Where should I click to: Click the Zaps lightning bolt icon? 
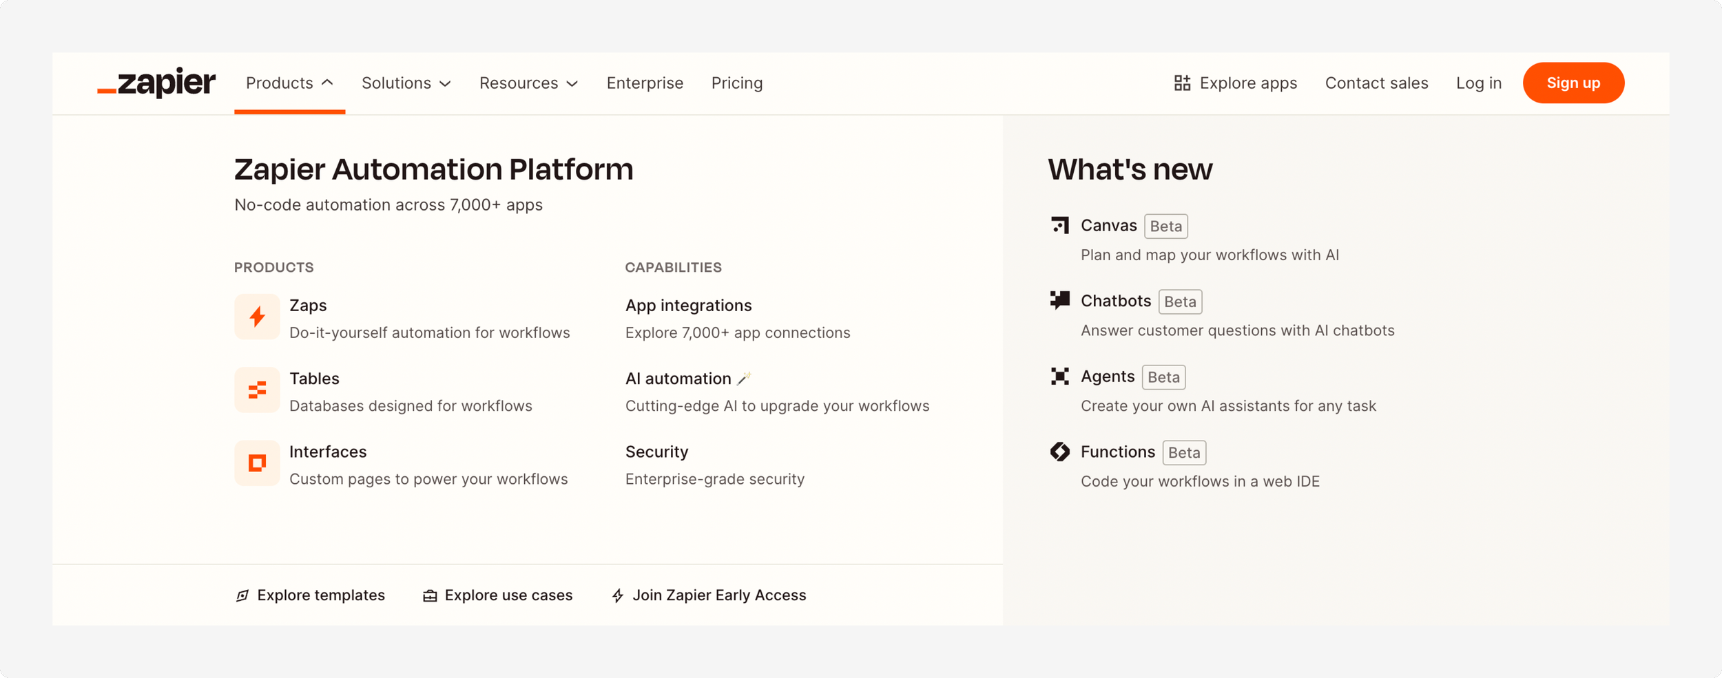257,317
